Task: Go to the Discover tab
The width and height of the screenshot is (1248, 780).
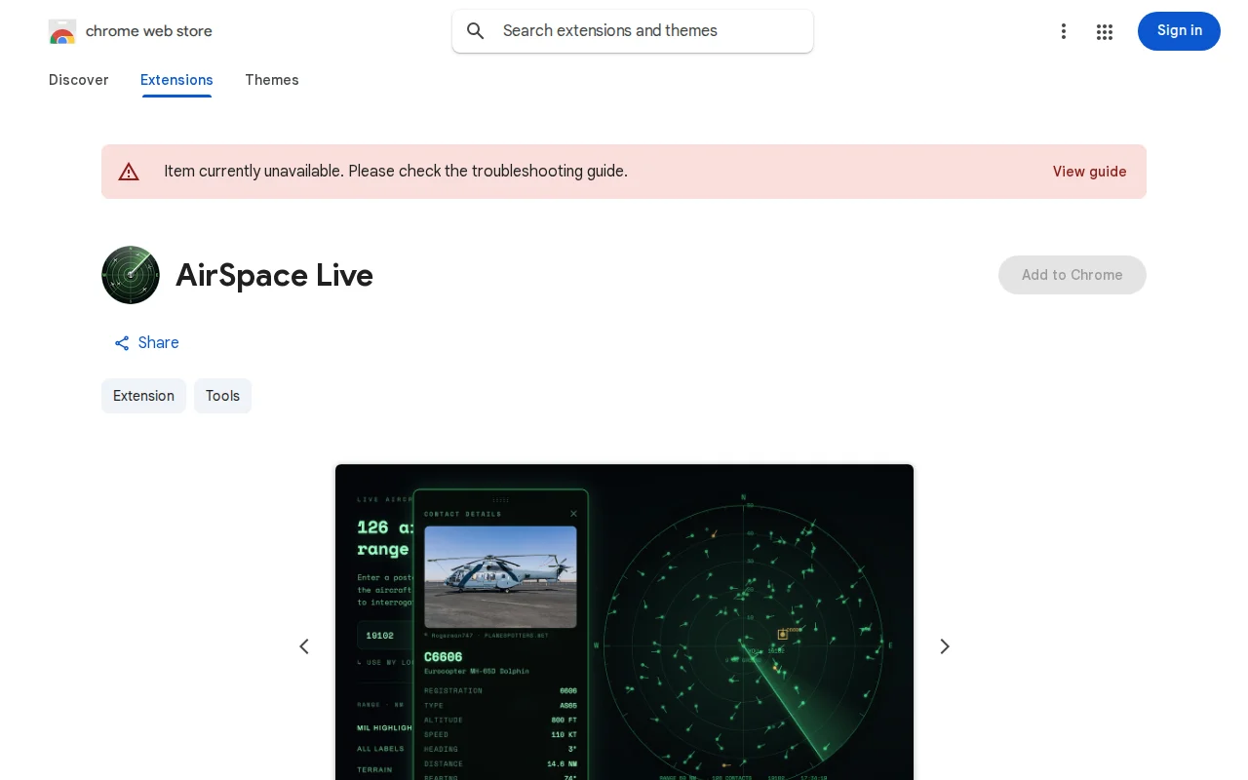Action: 79,80
